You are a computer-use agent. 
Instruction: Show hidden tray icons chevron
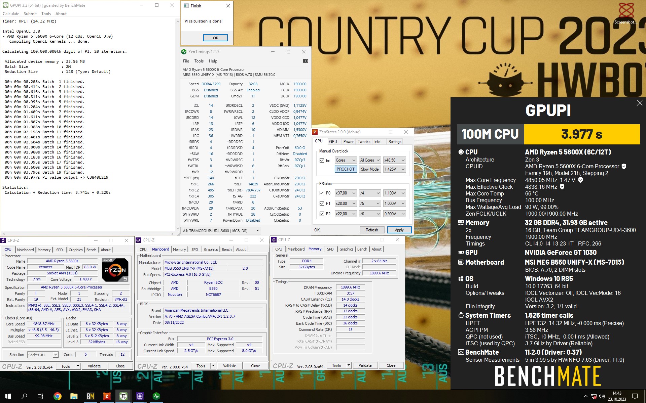pos(585,396)
